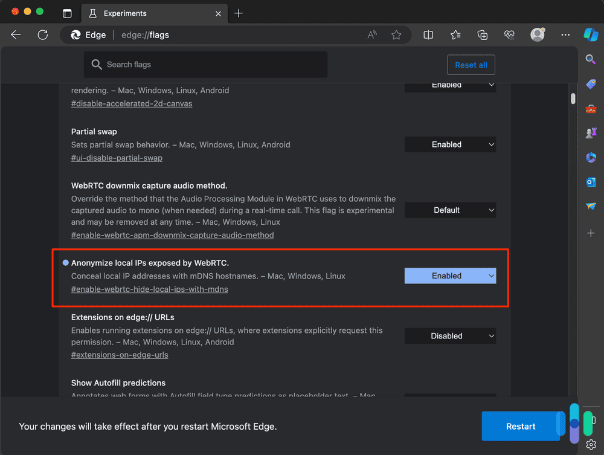Click the Search flags input box
Viewport: 604px width, 455px height.
(x=205, y=64)
